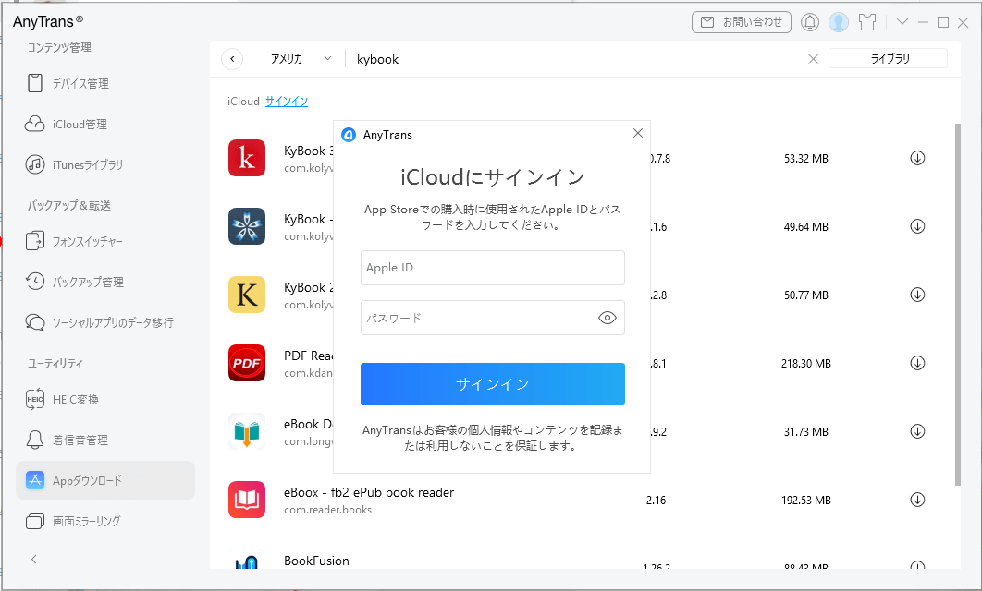Open the user account avatar

[839, 22]
